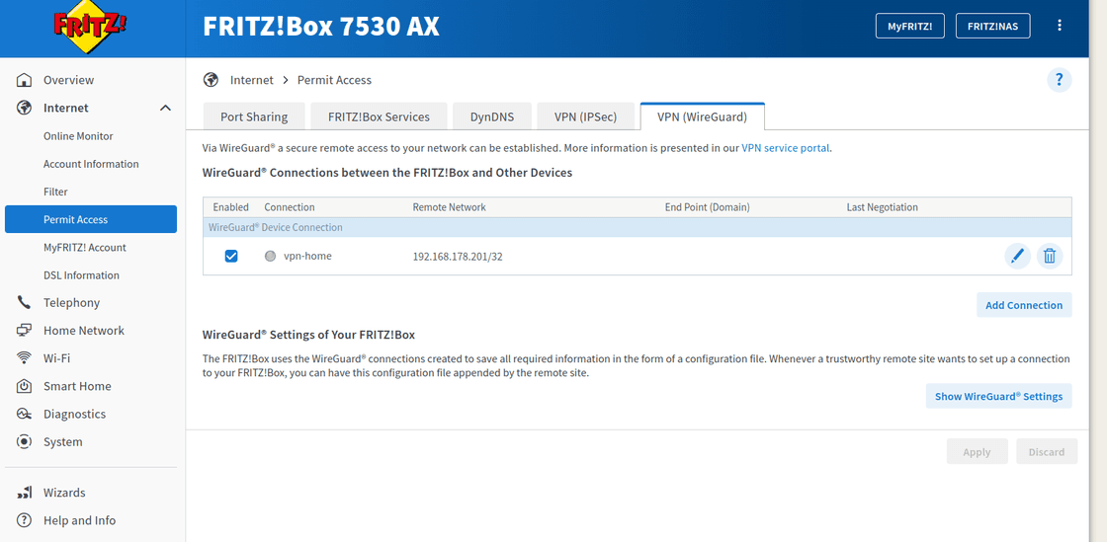This screenshot has width=1107, height=542.
Task: Click the Wizards icon
Action: (24, 493)
